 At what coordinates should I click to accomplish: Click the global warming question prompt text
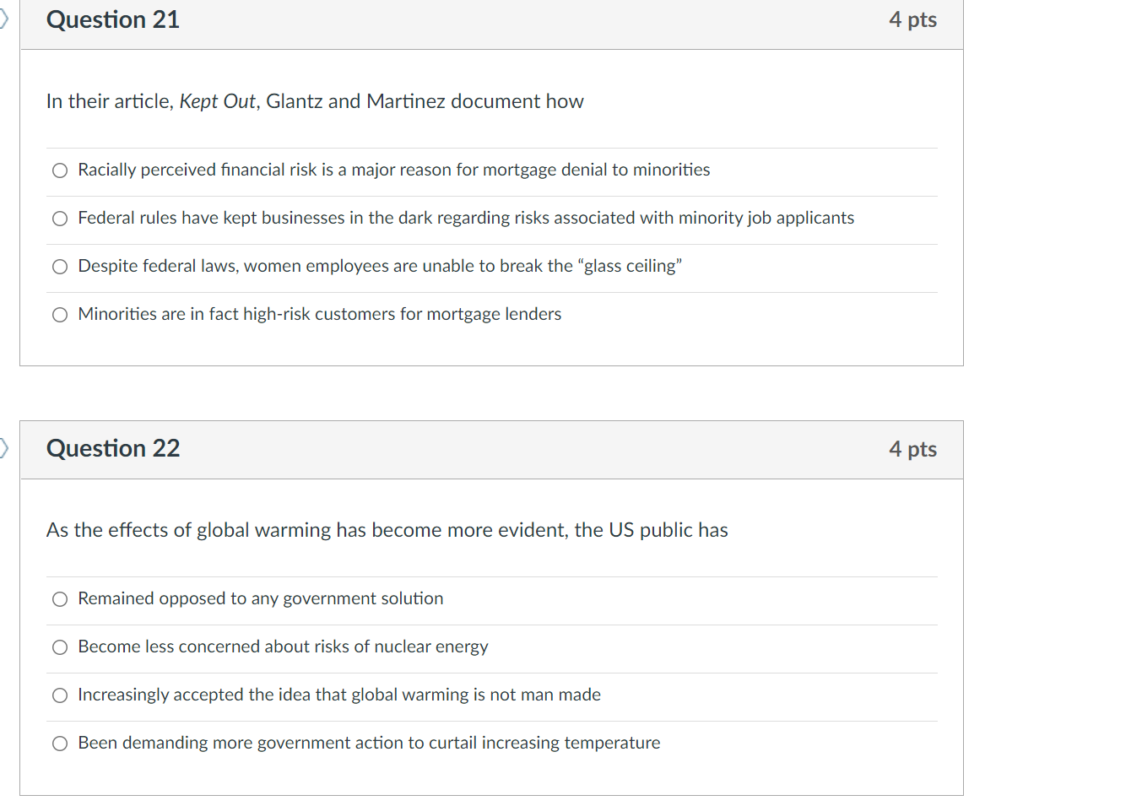click(387, 530)
